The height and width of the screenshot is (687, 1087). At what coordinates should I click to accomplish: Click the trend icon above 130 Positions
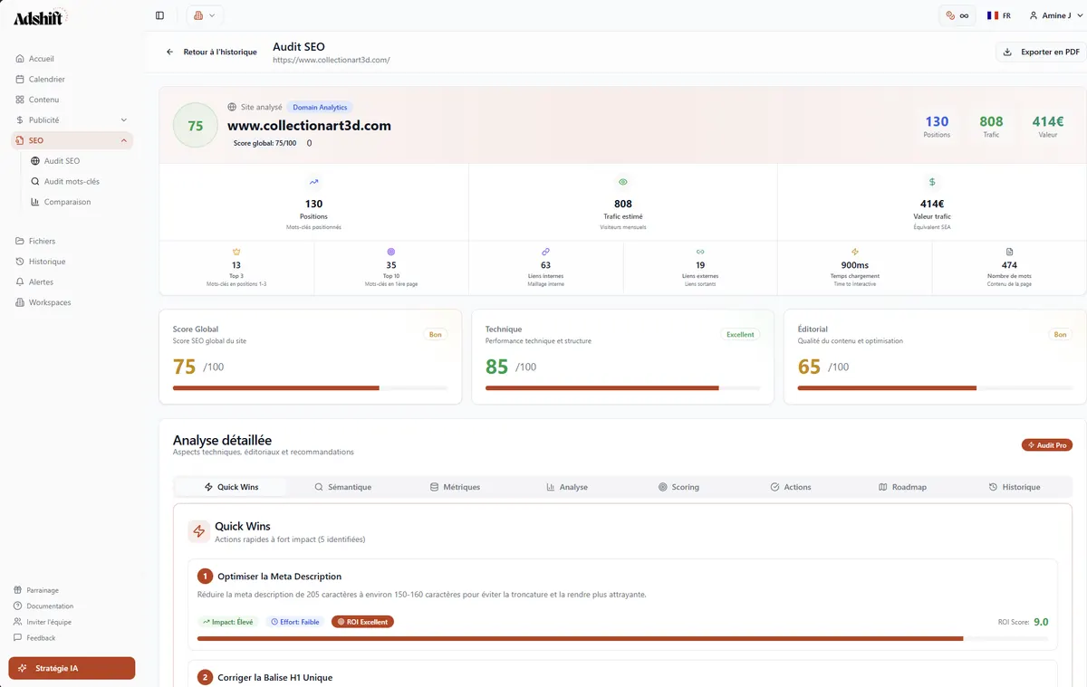(x=313, y=182)
